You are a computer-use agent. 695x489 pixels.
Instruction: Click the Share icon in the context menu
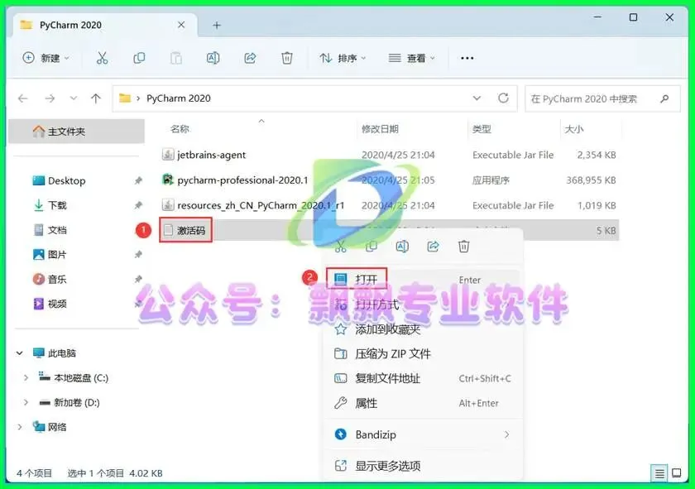(x=433, y=247)
